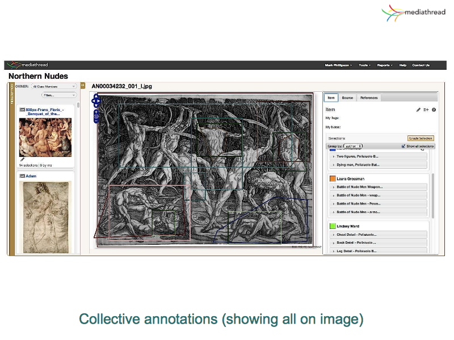
Task: Click the pencil edit icon in Item panel
Action: [418, 109]
